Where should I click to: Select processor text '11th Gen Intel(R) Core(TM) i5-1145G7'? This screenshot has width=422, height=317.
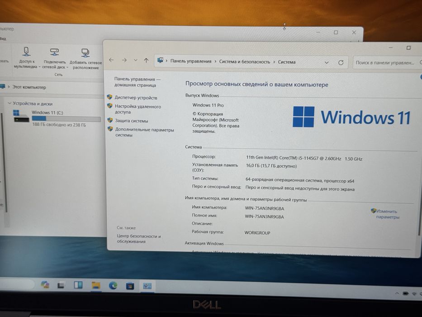pyautogui.click(x=282, y=158)
